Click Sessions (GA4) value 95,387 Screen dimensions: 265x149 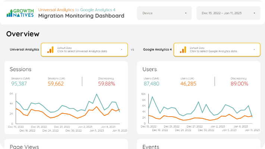pos(19,83)
